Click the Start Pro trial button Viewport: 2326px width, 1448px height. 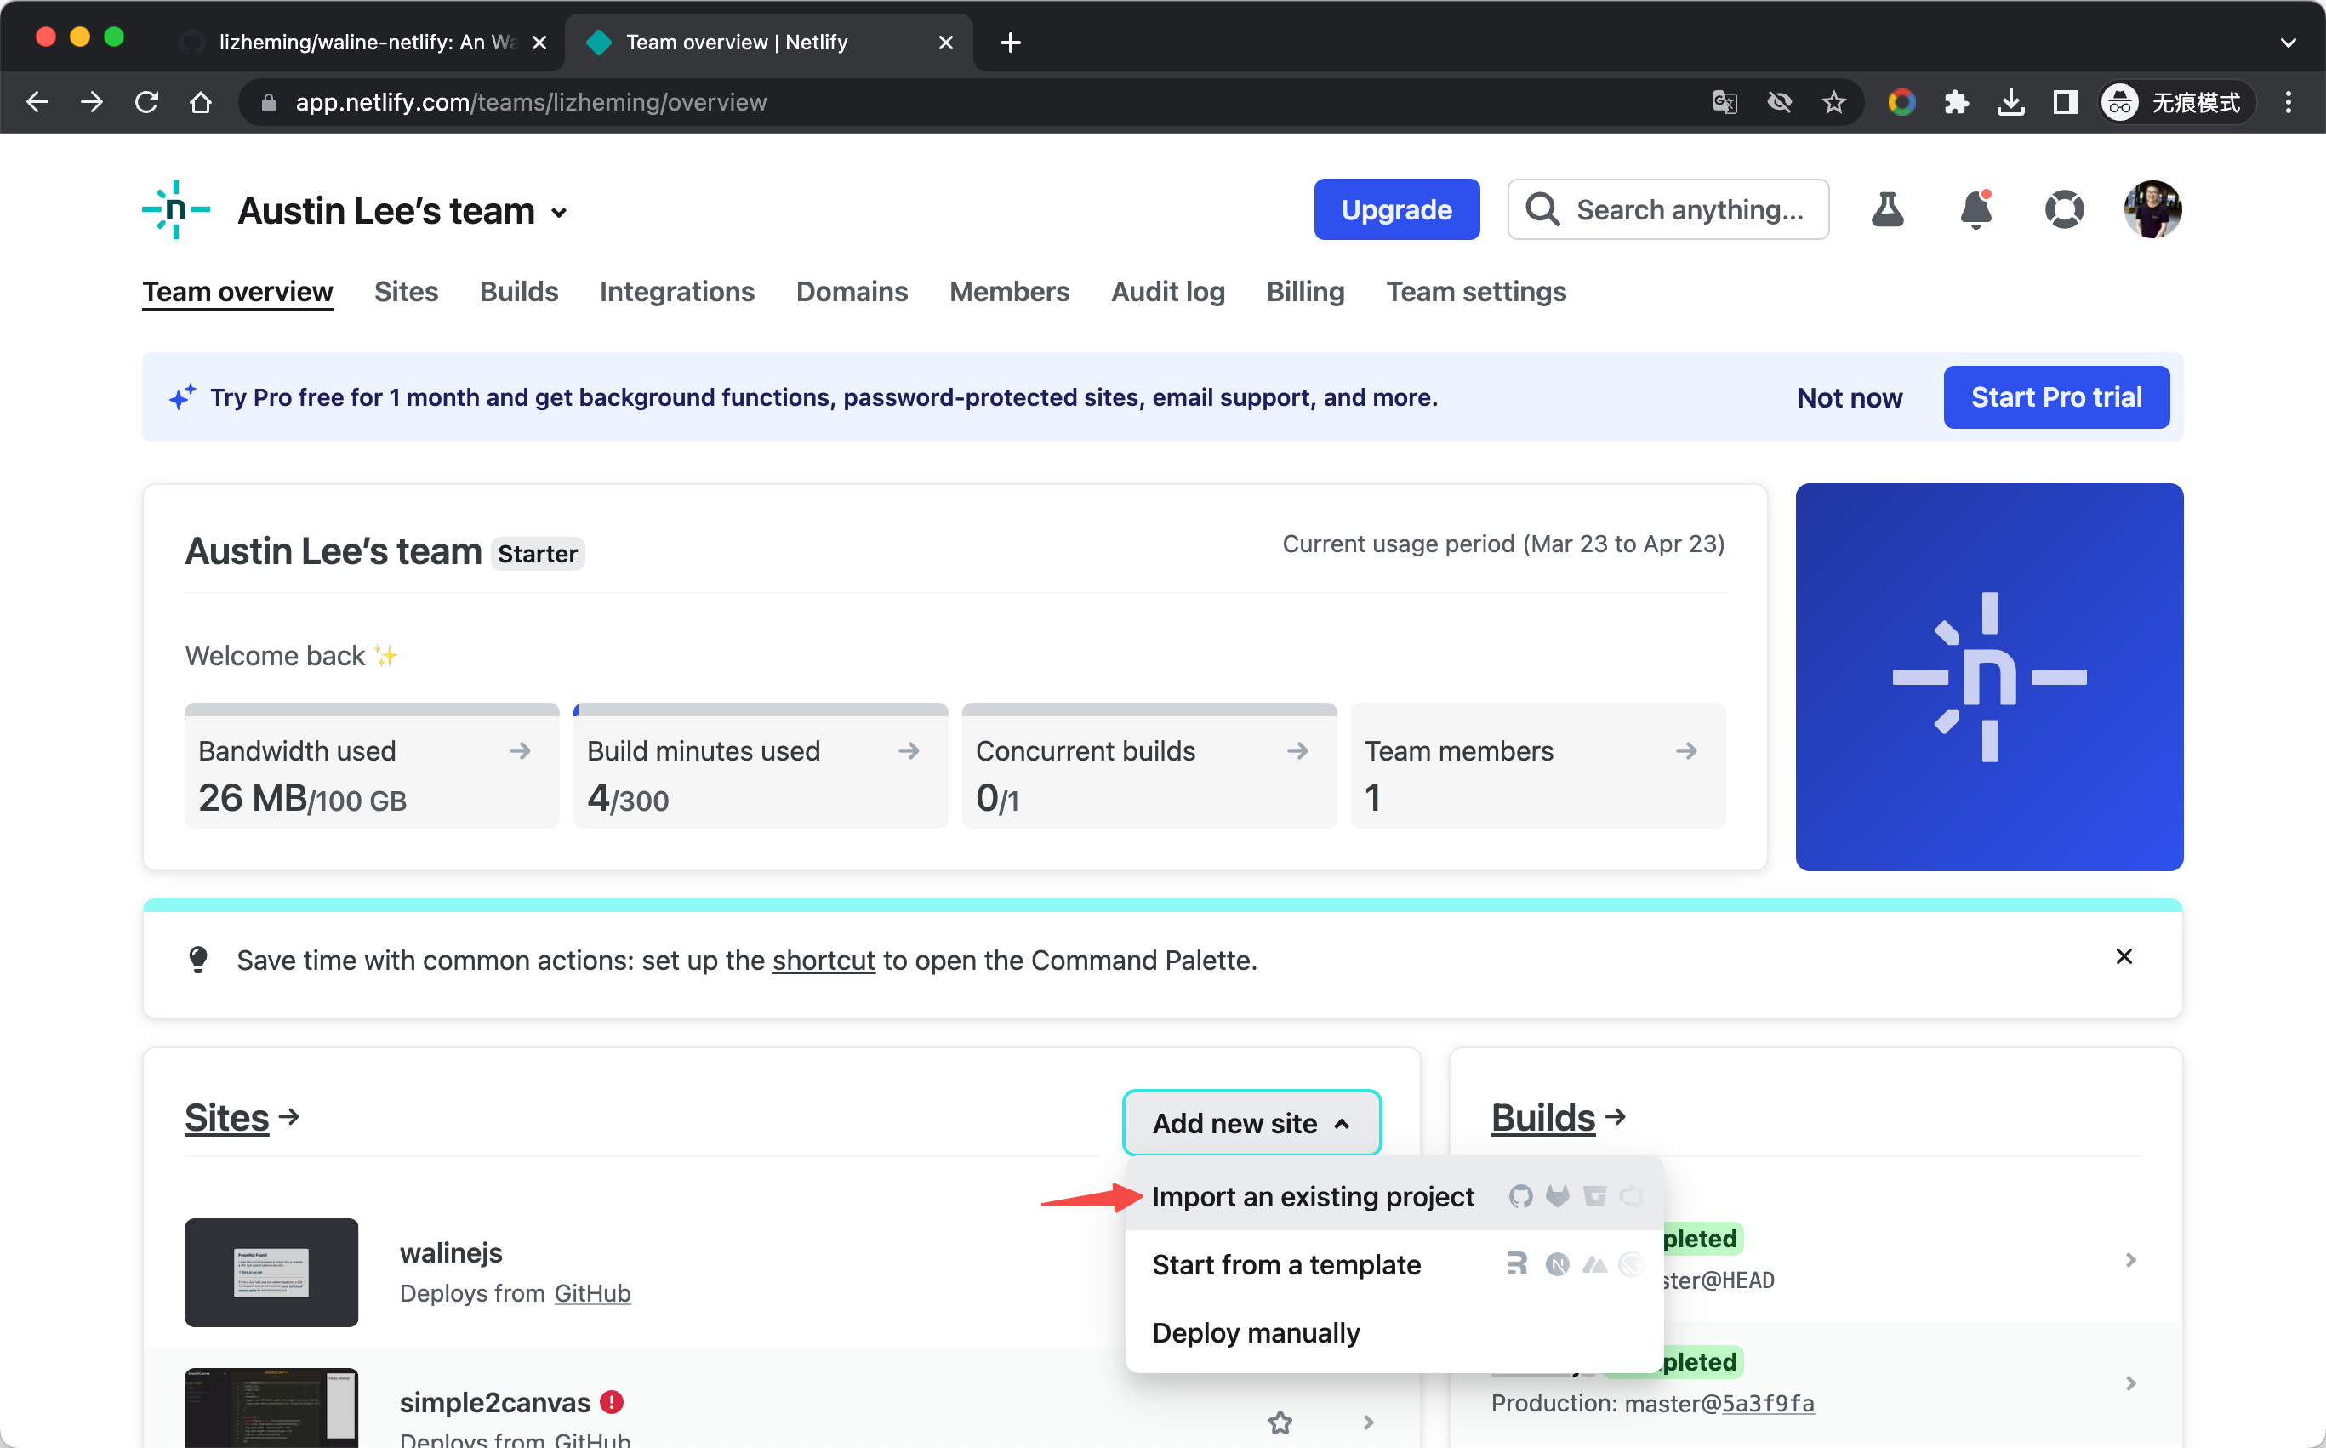tap(2056, 396)
